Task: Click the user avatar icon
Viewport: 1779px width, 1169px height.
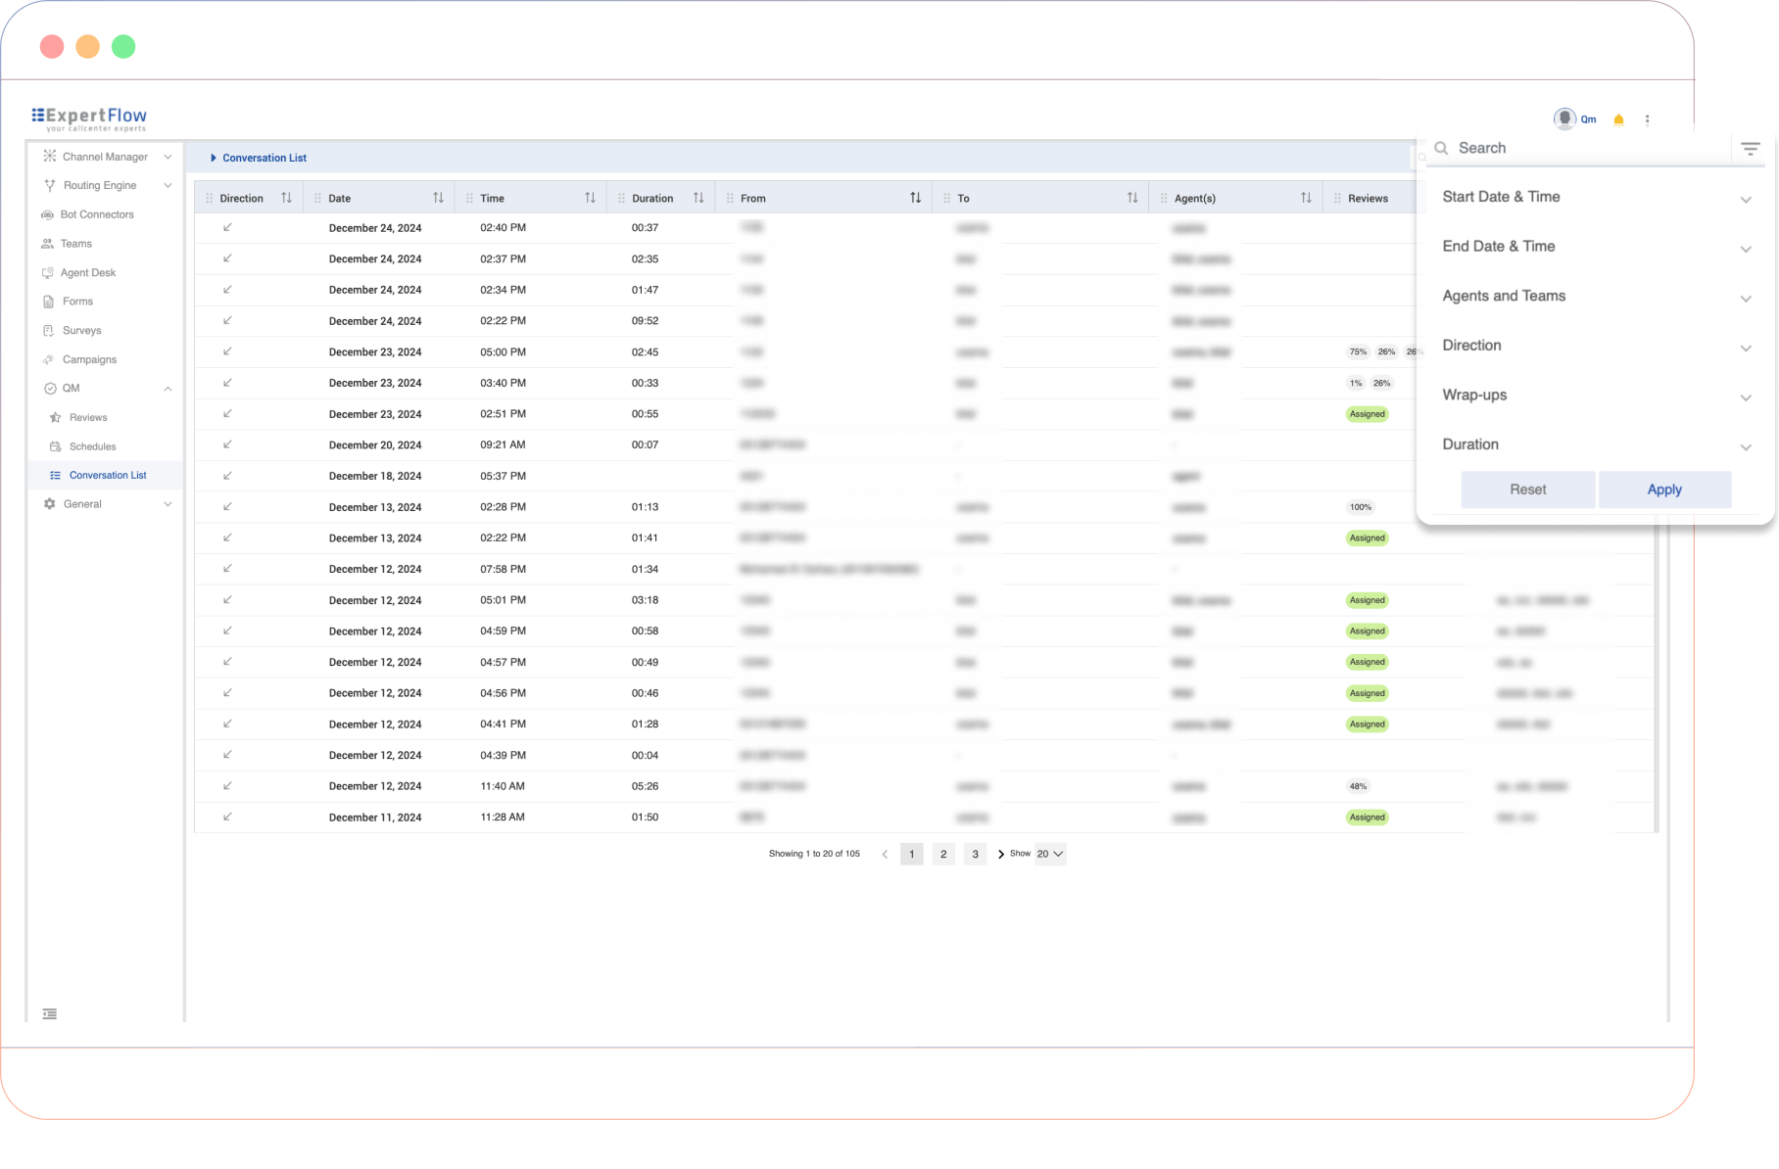Action: pos(1564,119)
